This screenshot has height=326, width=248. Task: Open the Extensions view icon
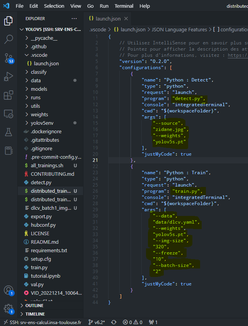tap(8, 95)
